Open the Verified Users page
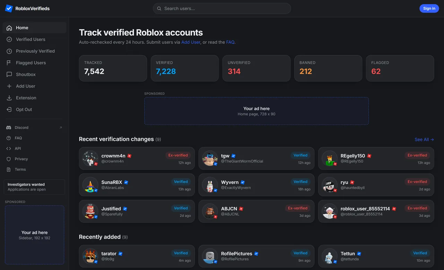The image size is (444, 270). pyautogui.click(x=34, y=39)
